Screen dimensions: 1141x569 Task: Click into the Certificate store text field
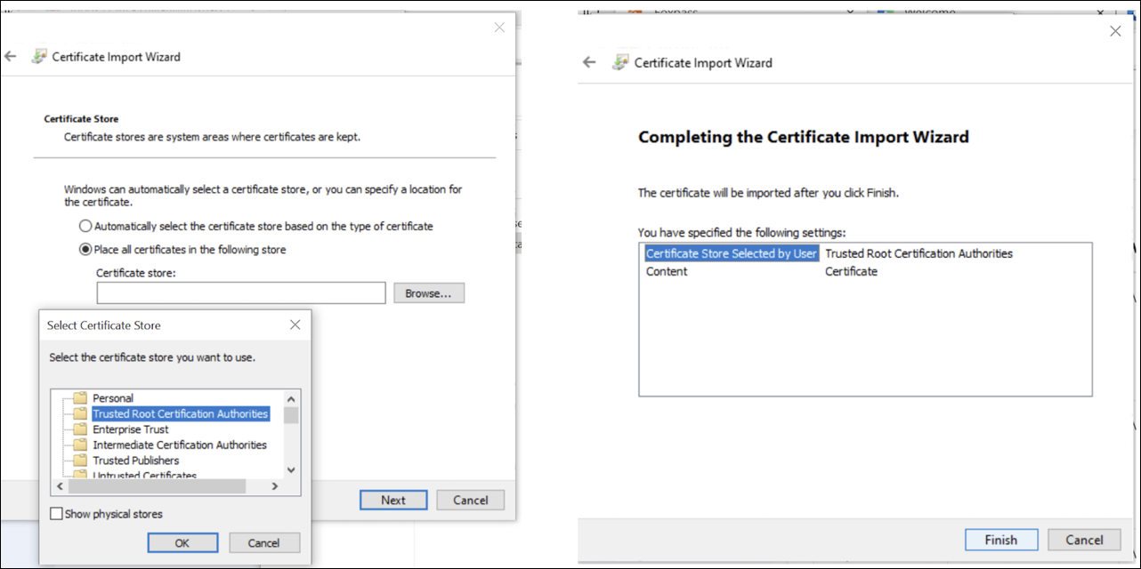click(x=240, y=293)
